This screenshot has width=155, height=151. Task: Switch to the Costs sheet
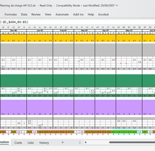(18, 143)
